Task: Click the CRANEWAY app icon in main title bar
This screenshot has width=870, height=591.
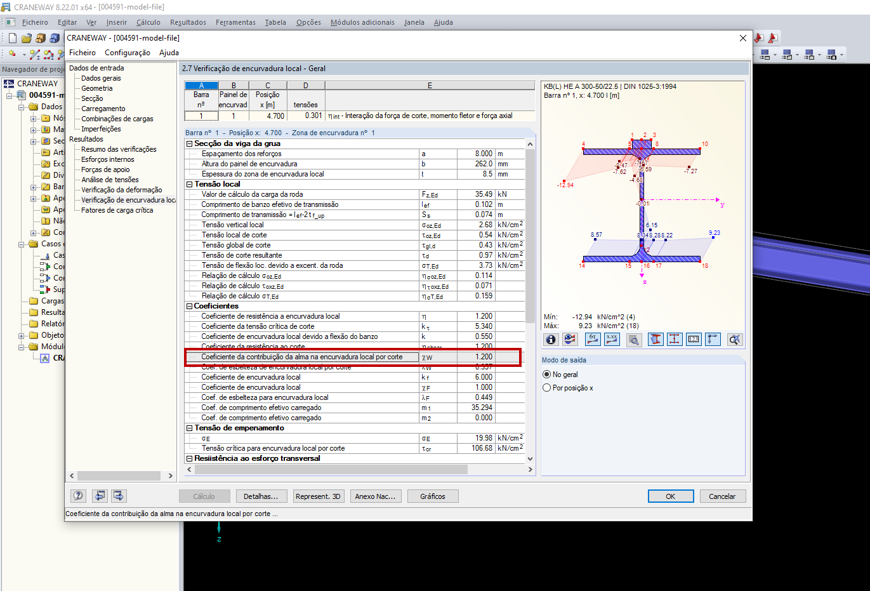Action: click(6, 7)
